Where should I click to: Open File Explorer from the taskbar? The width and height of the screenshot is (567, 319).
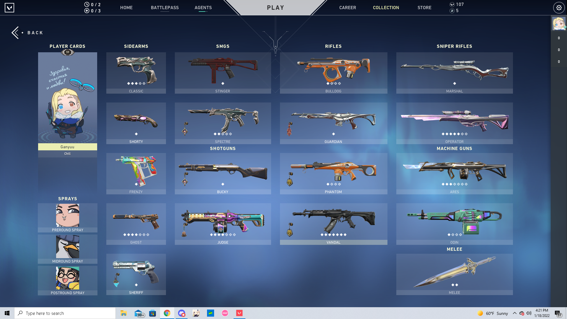[123, 313]
